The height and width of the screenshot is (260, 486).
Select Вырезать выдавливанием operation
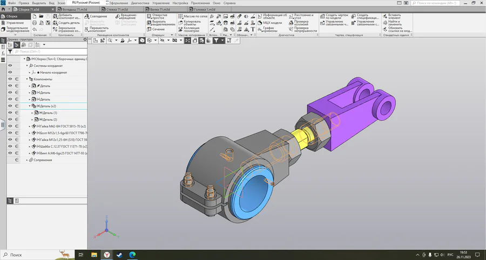click(161, 23)
